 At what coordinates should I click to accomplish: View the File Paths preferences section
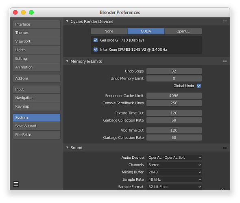[x=37, y=135]
